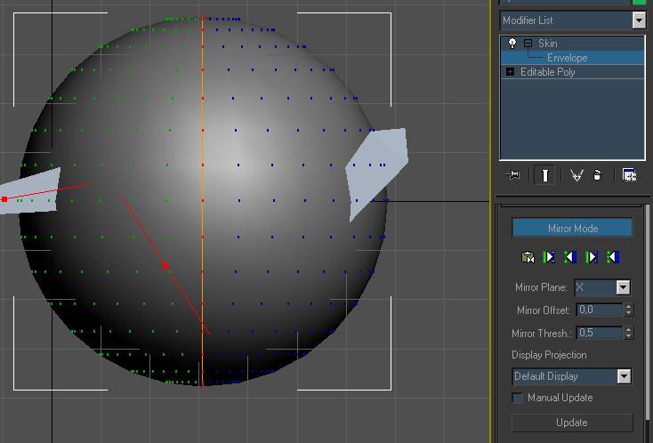Select the red envelope handle inside the sphere
Viewport: 653px width, 443px height.
tap(165, 266)
